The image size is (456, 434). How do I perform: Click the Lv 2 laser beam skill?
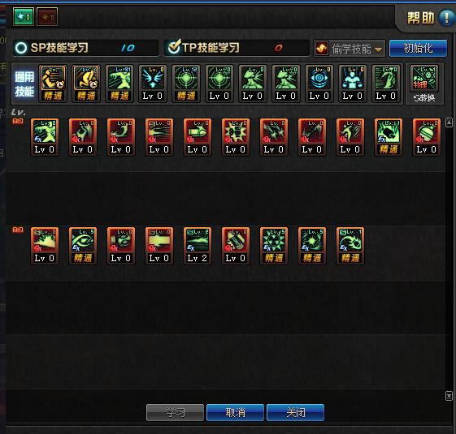pyautogui.click(x=198, y=246)
